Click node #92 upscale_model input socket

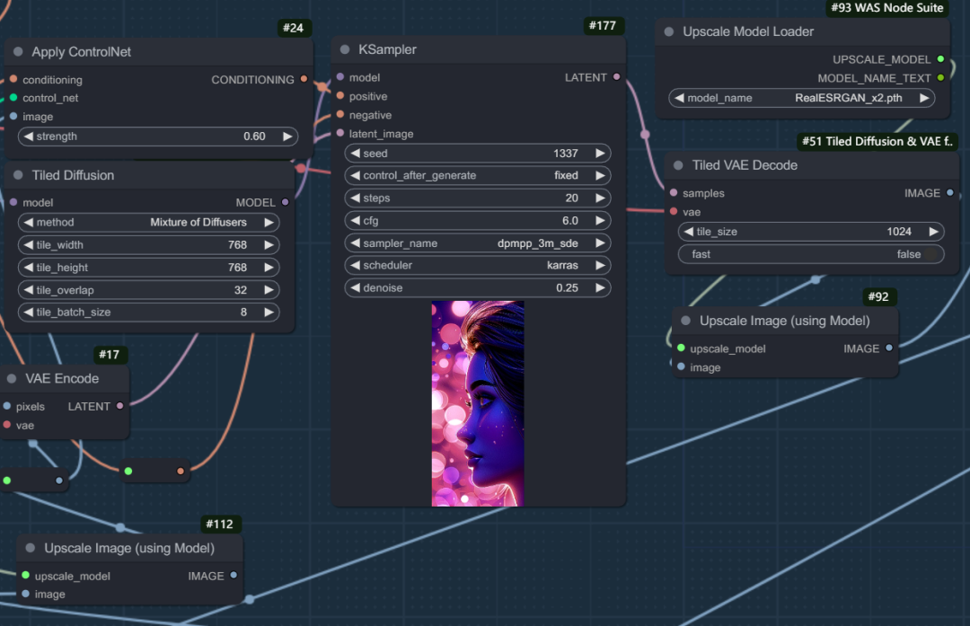681,348
